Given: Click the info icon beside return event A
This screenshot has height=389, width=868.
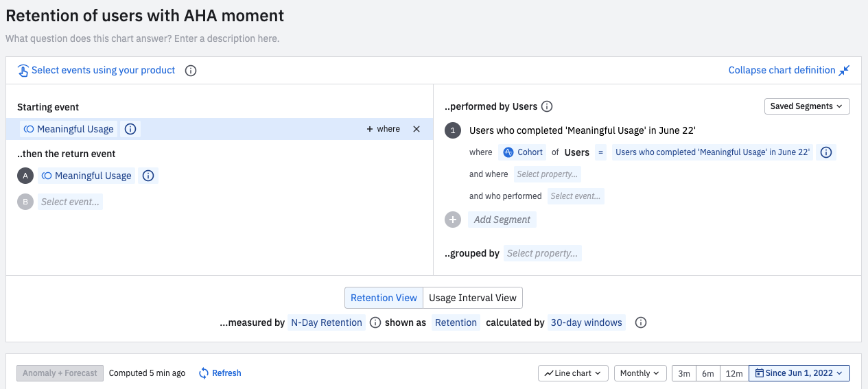Looking at the screenshot, I should 148,176.
